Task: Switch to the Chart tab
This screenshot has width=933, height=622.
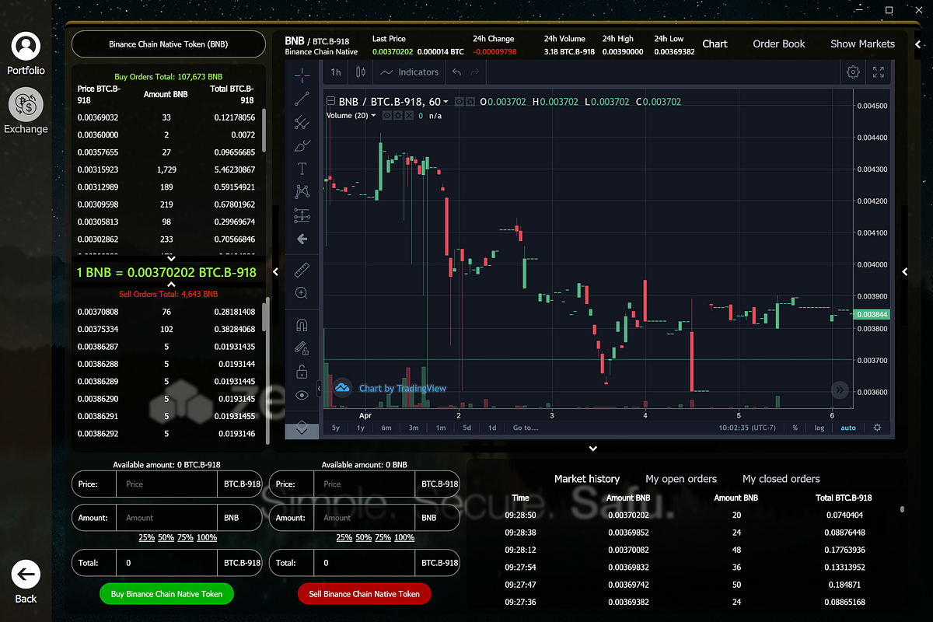Action: click(715, 44)
